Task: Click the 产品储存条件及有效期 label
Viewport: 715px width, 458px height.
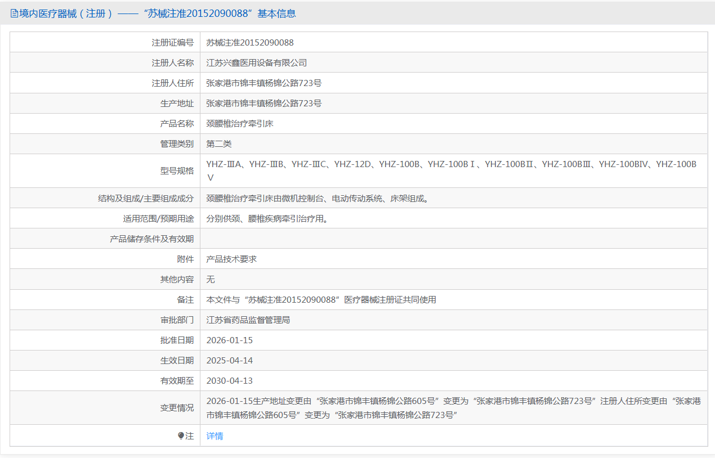Action: (152, 239)
